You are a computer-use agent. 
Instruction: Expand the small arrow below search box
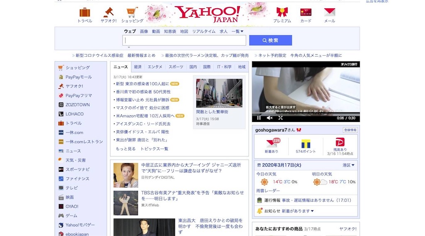tap(129, 47)
